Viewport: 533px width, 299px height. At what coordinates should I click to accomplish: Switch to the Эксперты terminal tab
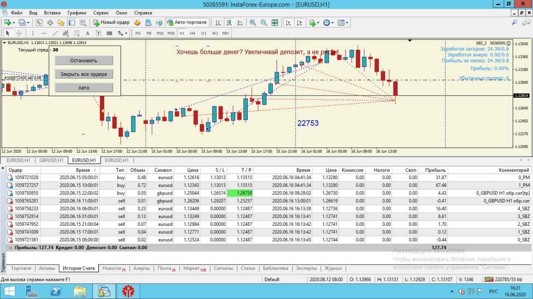306,268
